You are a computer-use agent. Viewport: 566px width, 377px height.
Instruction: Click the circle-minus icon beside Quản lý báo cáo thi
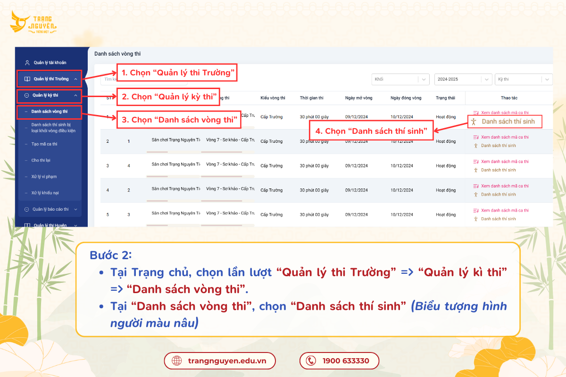(27, 209)
